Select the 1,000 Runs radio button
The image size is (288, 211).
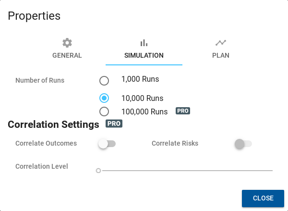pyautogui.click(x=104, y=81)
